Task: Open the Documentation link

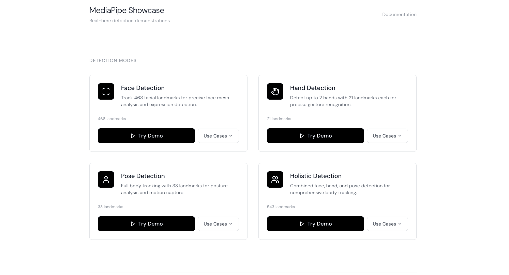Action: click(399, 14)
